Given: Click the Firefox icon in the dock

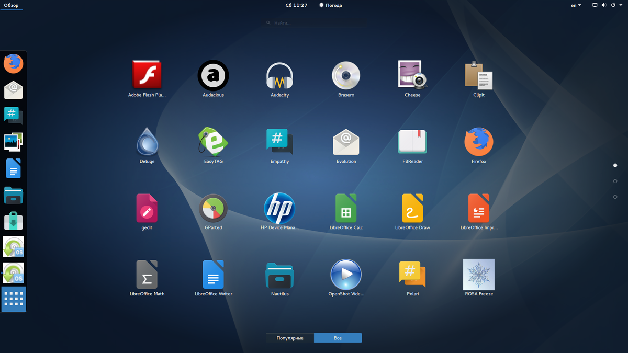Looking at the screenshot, I should tap(14, 64).
